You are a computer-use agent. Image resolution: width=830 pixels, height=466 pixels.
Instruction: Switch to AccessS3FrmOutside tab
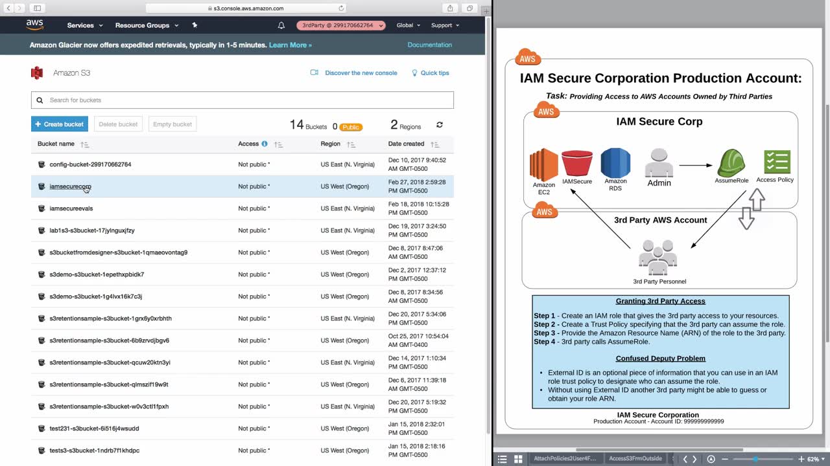pyautogui.click(x=635, y=459)
